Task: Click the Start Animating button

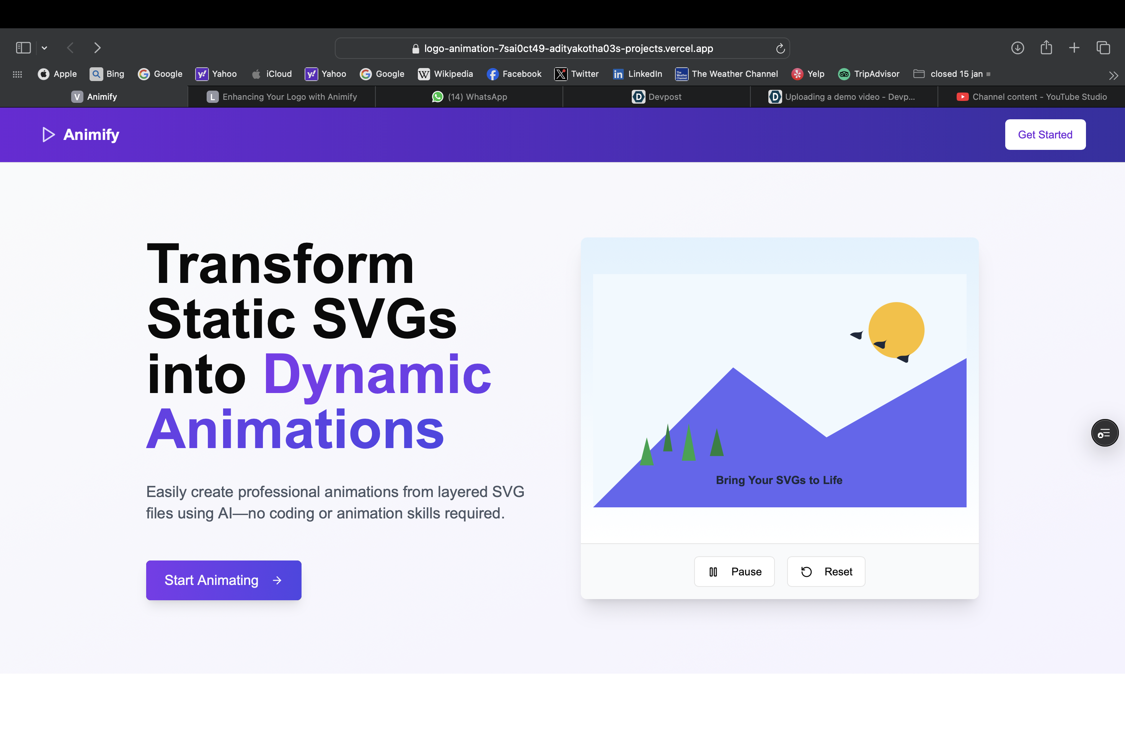Action: (x=223, y=580)
